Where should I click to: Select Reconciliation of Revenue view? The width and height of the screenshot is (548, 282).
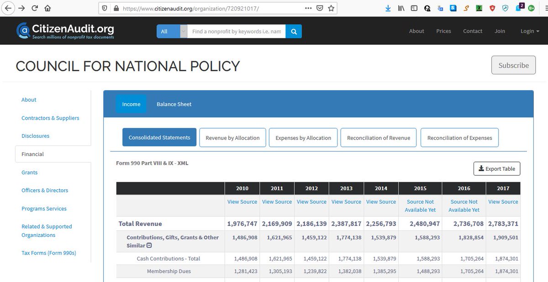click(379, 137)
